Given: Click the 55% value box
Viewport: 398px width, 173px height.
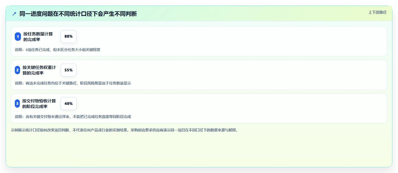Looking at the screenshot, I should pyautogui.click(x=68, y=70).
